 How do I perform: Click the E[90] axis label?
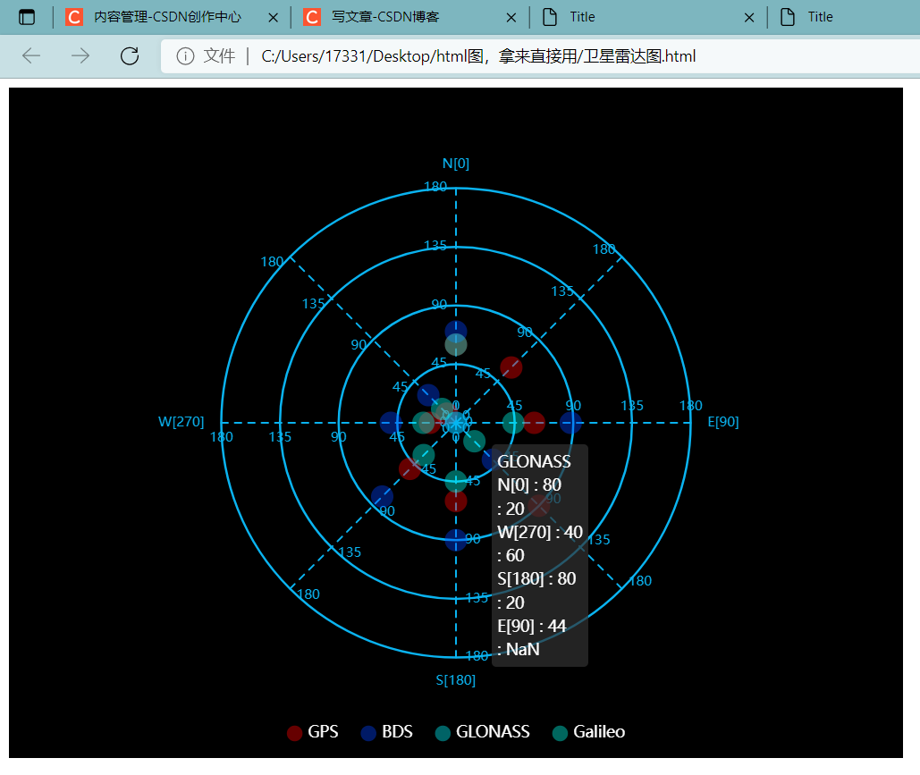[x=722, y=422]
